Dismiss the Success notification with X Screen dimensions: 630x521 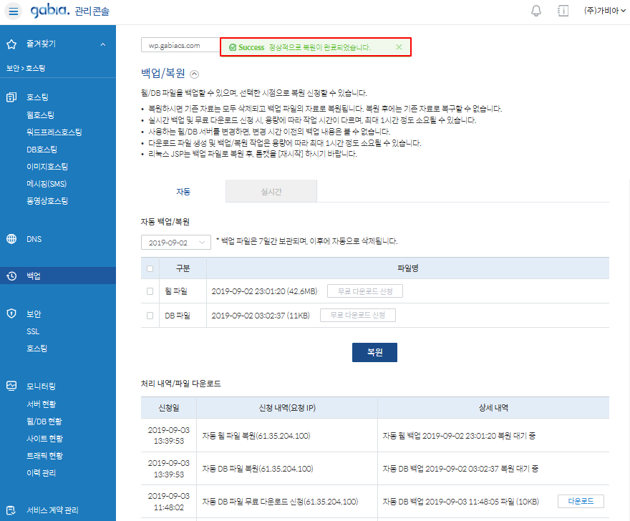pos(399,47)
